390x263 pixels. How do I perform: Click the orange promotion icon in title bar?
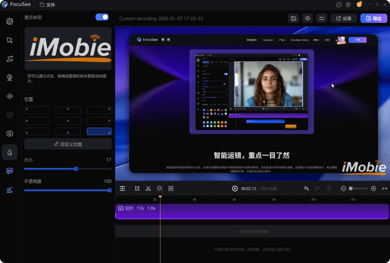[359, 4]
